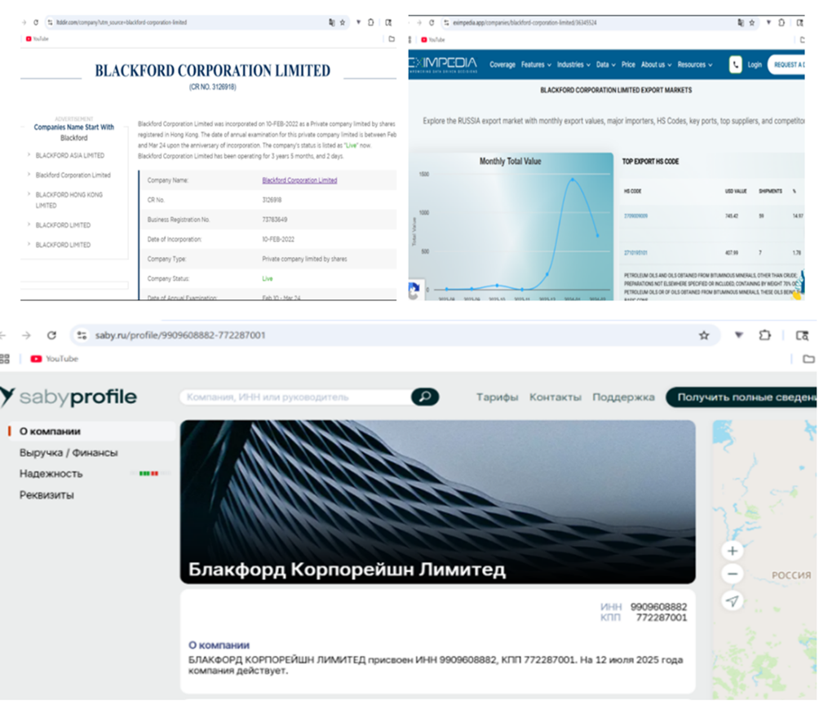Screen dimensions: 819x701
Task: Click the map geolocation arrow icon
Action: click(x=733, y=601)
